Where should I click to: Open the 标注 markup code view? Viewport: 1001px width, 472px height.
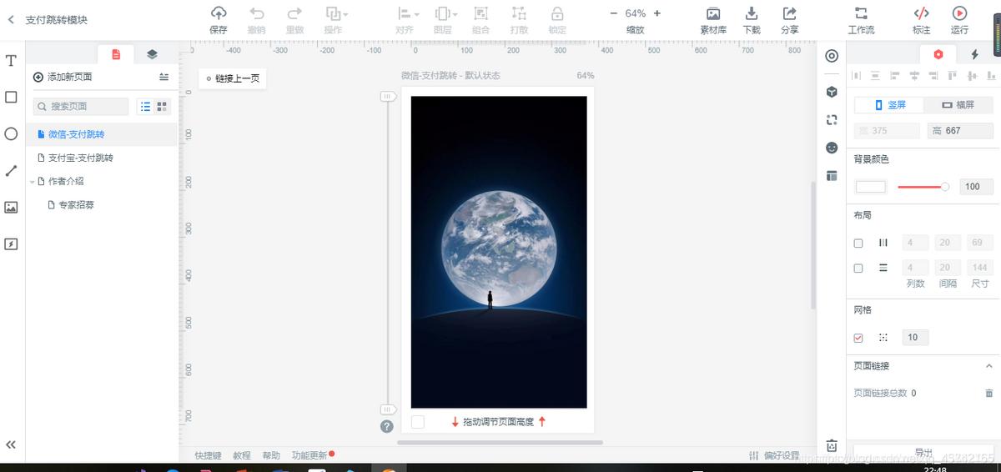[x=921, y=13]
